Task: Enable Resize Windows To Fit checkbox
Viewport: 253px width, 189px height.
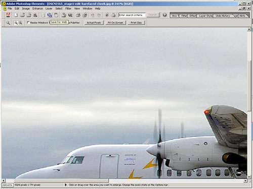Action: [x=28, y=22]
